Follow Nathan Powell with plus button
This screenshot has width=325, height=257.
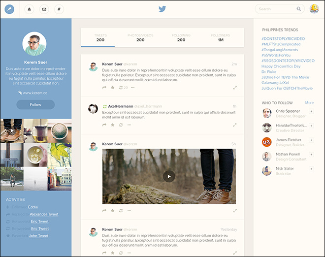pos(311,155)
